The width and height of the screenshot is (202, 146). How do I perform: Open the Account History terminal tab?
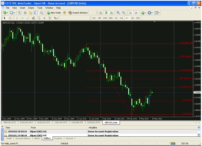(23, 138)
